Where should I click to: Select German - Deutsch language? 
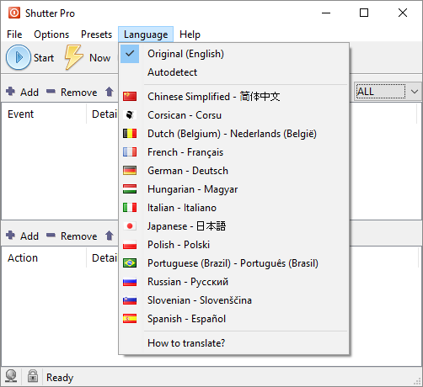click(233, 171)
